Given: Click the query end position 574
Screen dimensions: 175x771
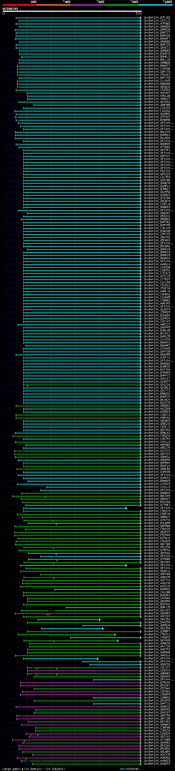Looking at the screenshot, I should [138, 13].
